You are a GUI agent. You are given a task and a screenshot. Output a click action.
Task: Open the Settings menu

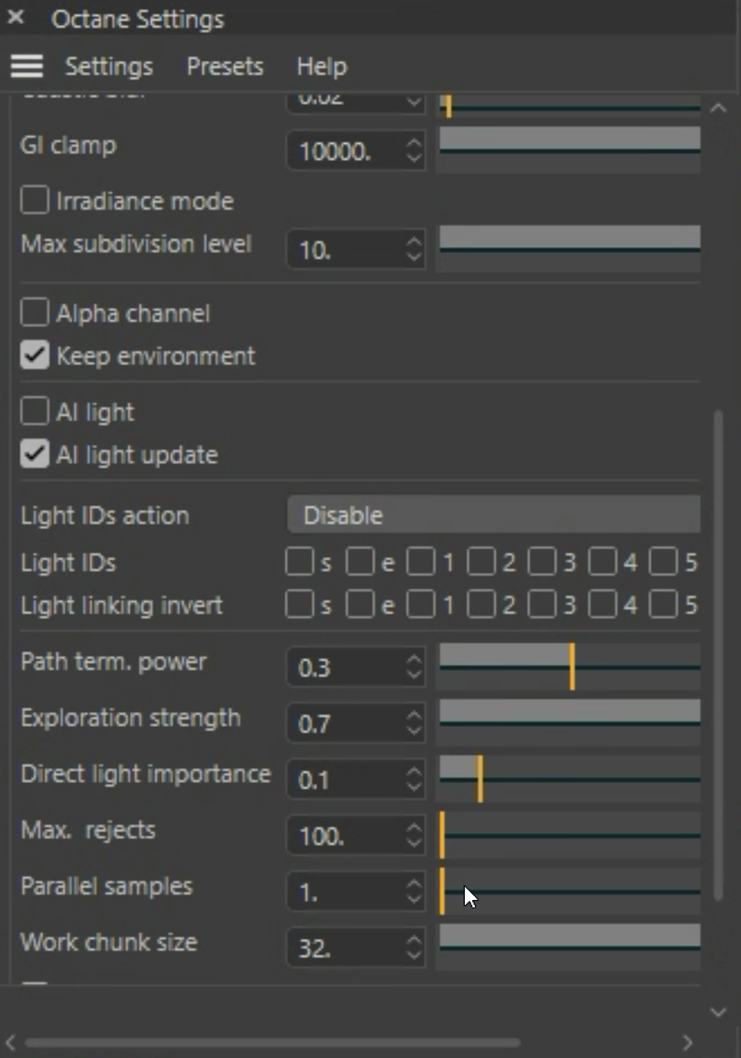[x=109, y=66]
